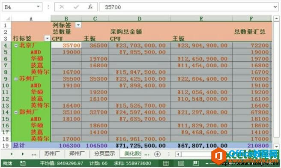The width and height of the screenshot is (281, 168).
Task: Select column D header
Action: [x=139, y=18]
